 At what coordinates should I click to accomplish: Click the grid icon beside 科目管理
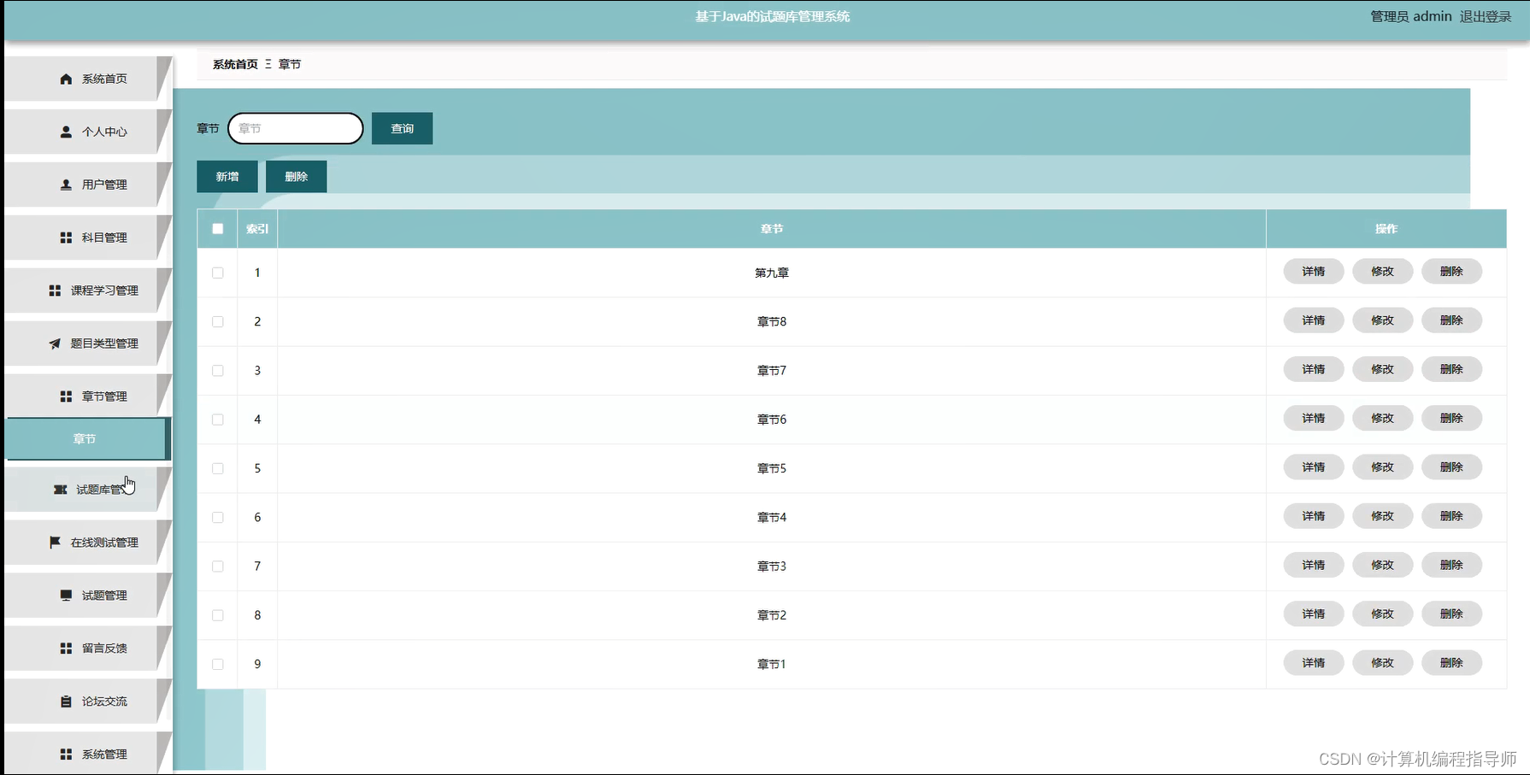coord(66,238)
